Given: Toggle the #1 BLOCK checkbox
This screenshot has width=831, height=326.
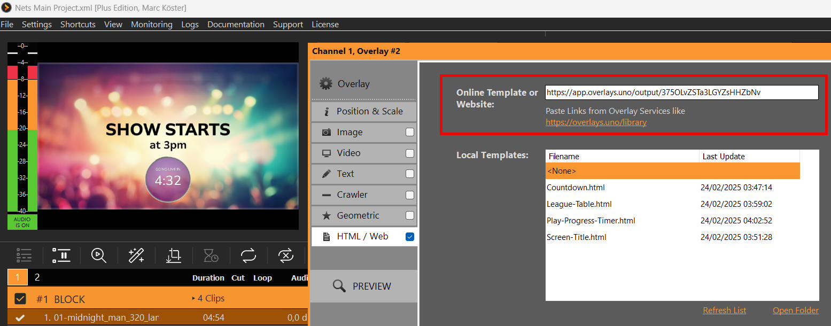Looking at the screenshot, I should [20, 299].
